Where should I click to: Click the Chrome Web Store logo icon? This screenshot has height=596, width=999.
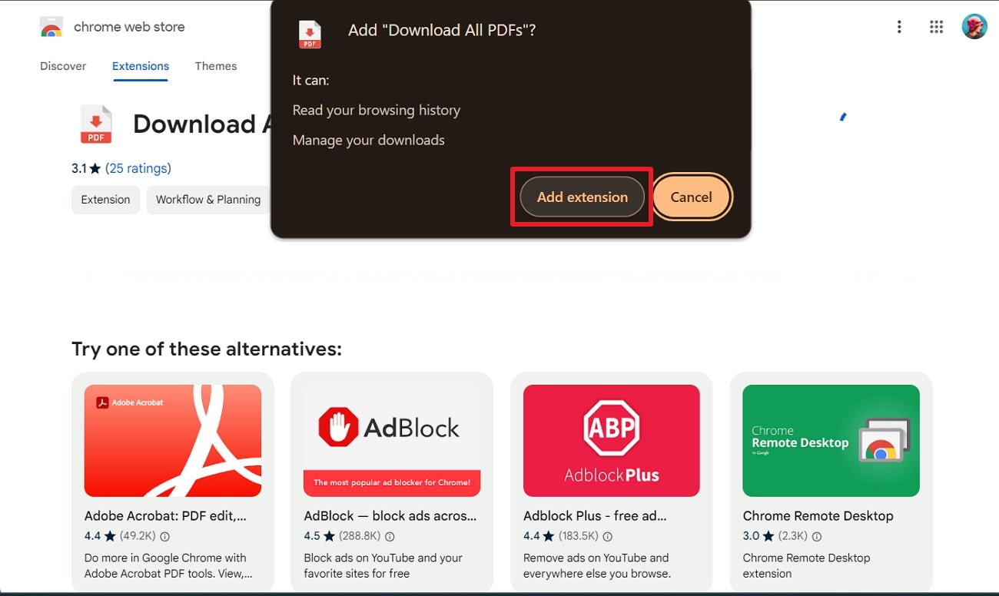click(51, 27)
